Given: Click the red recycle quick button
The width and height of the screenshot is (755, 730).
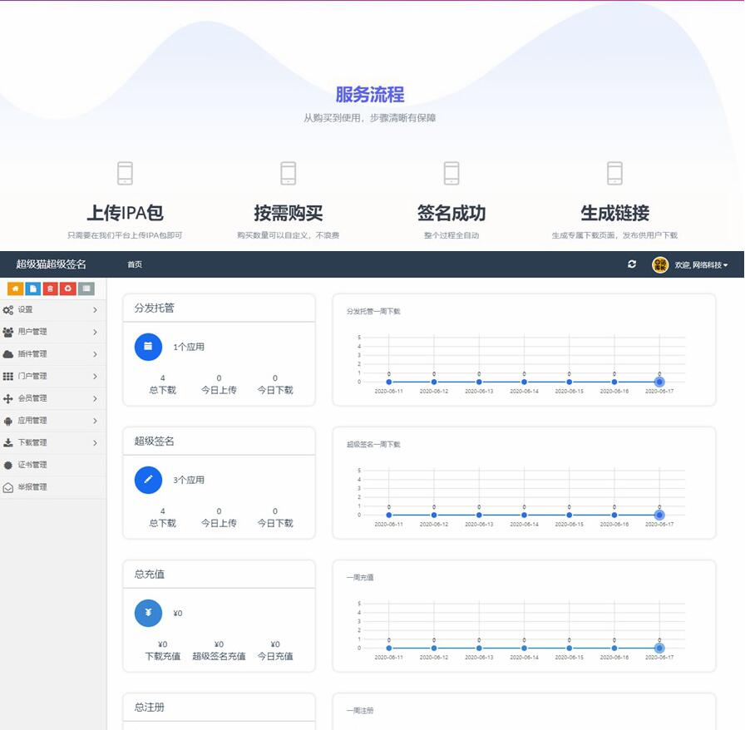Looking at the screenshot, I should coord(68,289).
